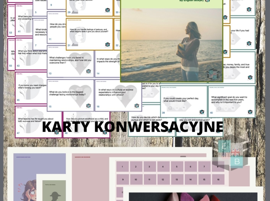
Task: Open the cultural or societal expectations card
Action: [118, 95]
